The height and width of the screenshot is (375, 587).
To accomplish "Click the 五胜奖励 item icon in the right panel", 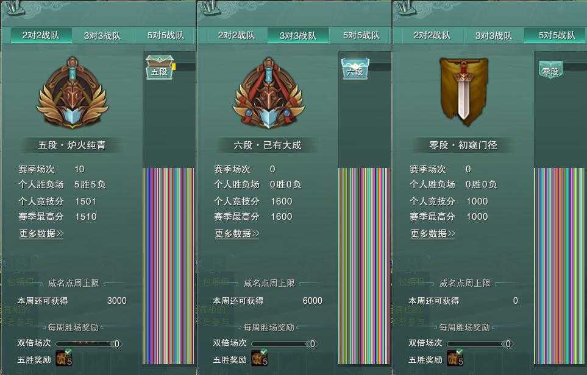I will pyautogui.click(x=455, y=358).
